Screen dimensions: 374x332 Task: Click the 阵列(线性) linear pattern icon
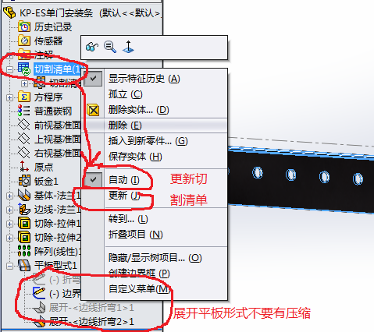coord(24,251)
